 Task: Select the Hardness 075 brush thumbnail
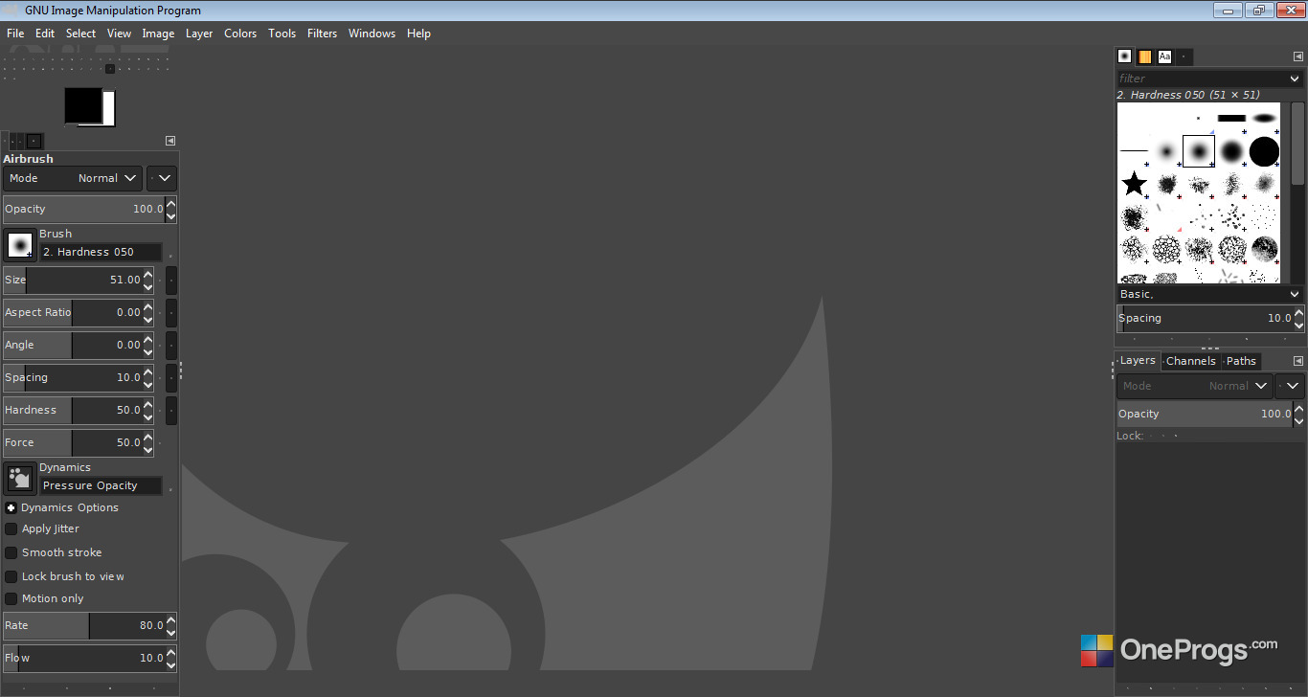pyautogui.click(x=1231, y=151)
